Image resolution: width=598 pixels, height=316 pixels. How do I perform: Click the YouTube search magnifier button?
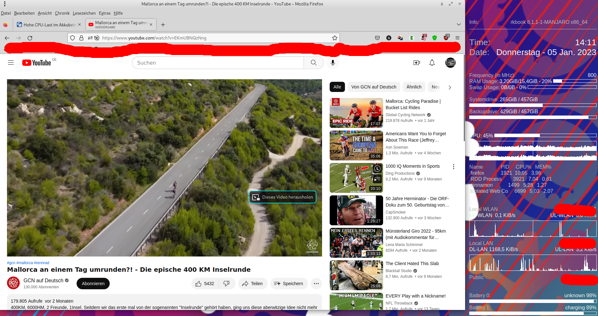click(314, 63)
